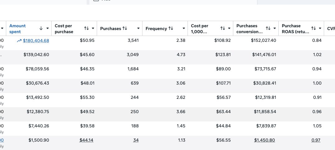The width and height of the screenshot is (335, 150).
Task: Sort the table by Frequency
Action: click(171, 29)
